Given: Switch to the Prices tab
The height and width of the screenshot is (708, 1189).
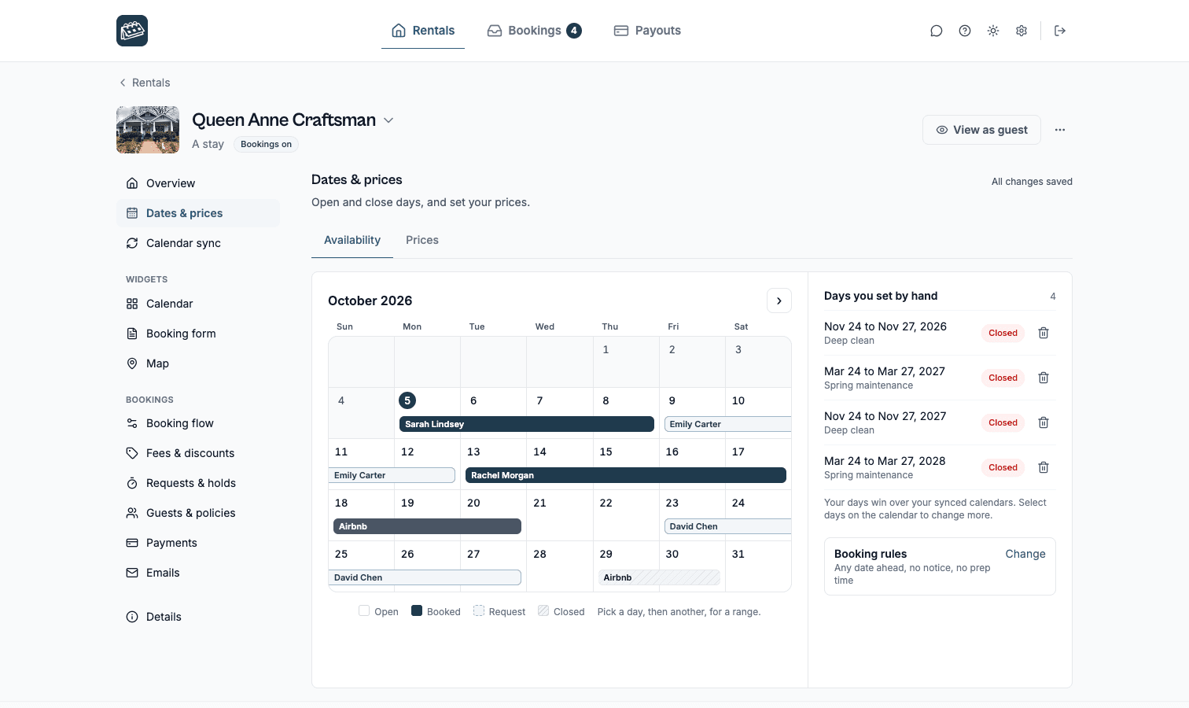Looking at the screenshot, I should (x=422, y=240).
